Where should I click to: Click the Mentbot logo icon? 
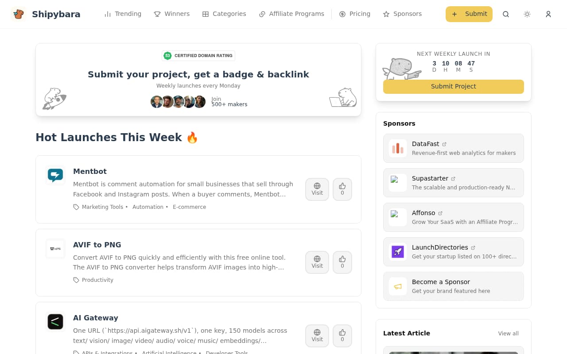(55, 176)
